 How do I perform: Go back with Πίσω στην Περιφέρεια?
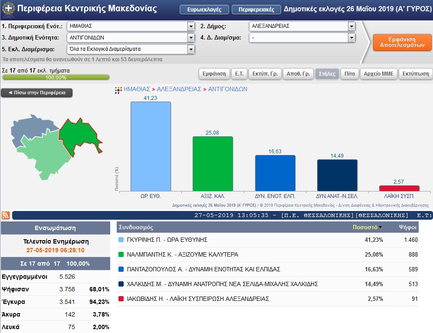37,92
